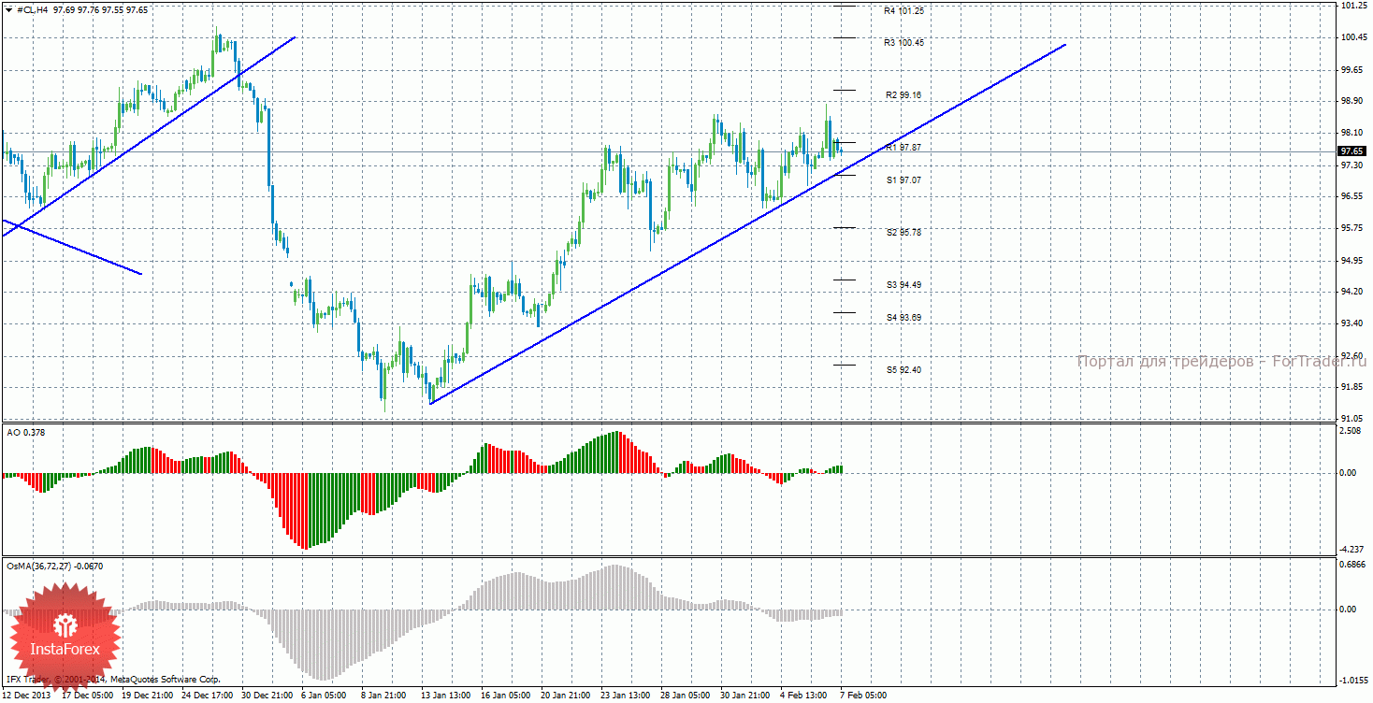Click the 7 Feb 05:00 time axis label

coord(863,696)
